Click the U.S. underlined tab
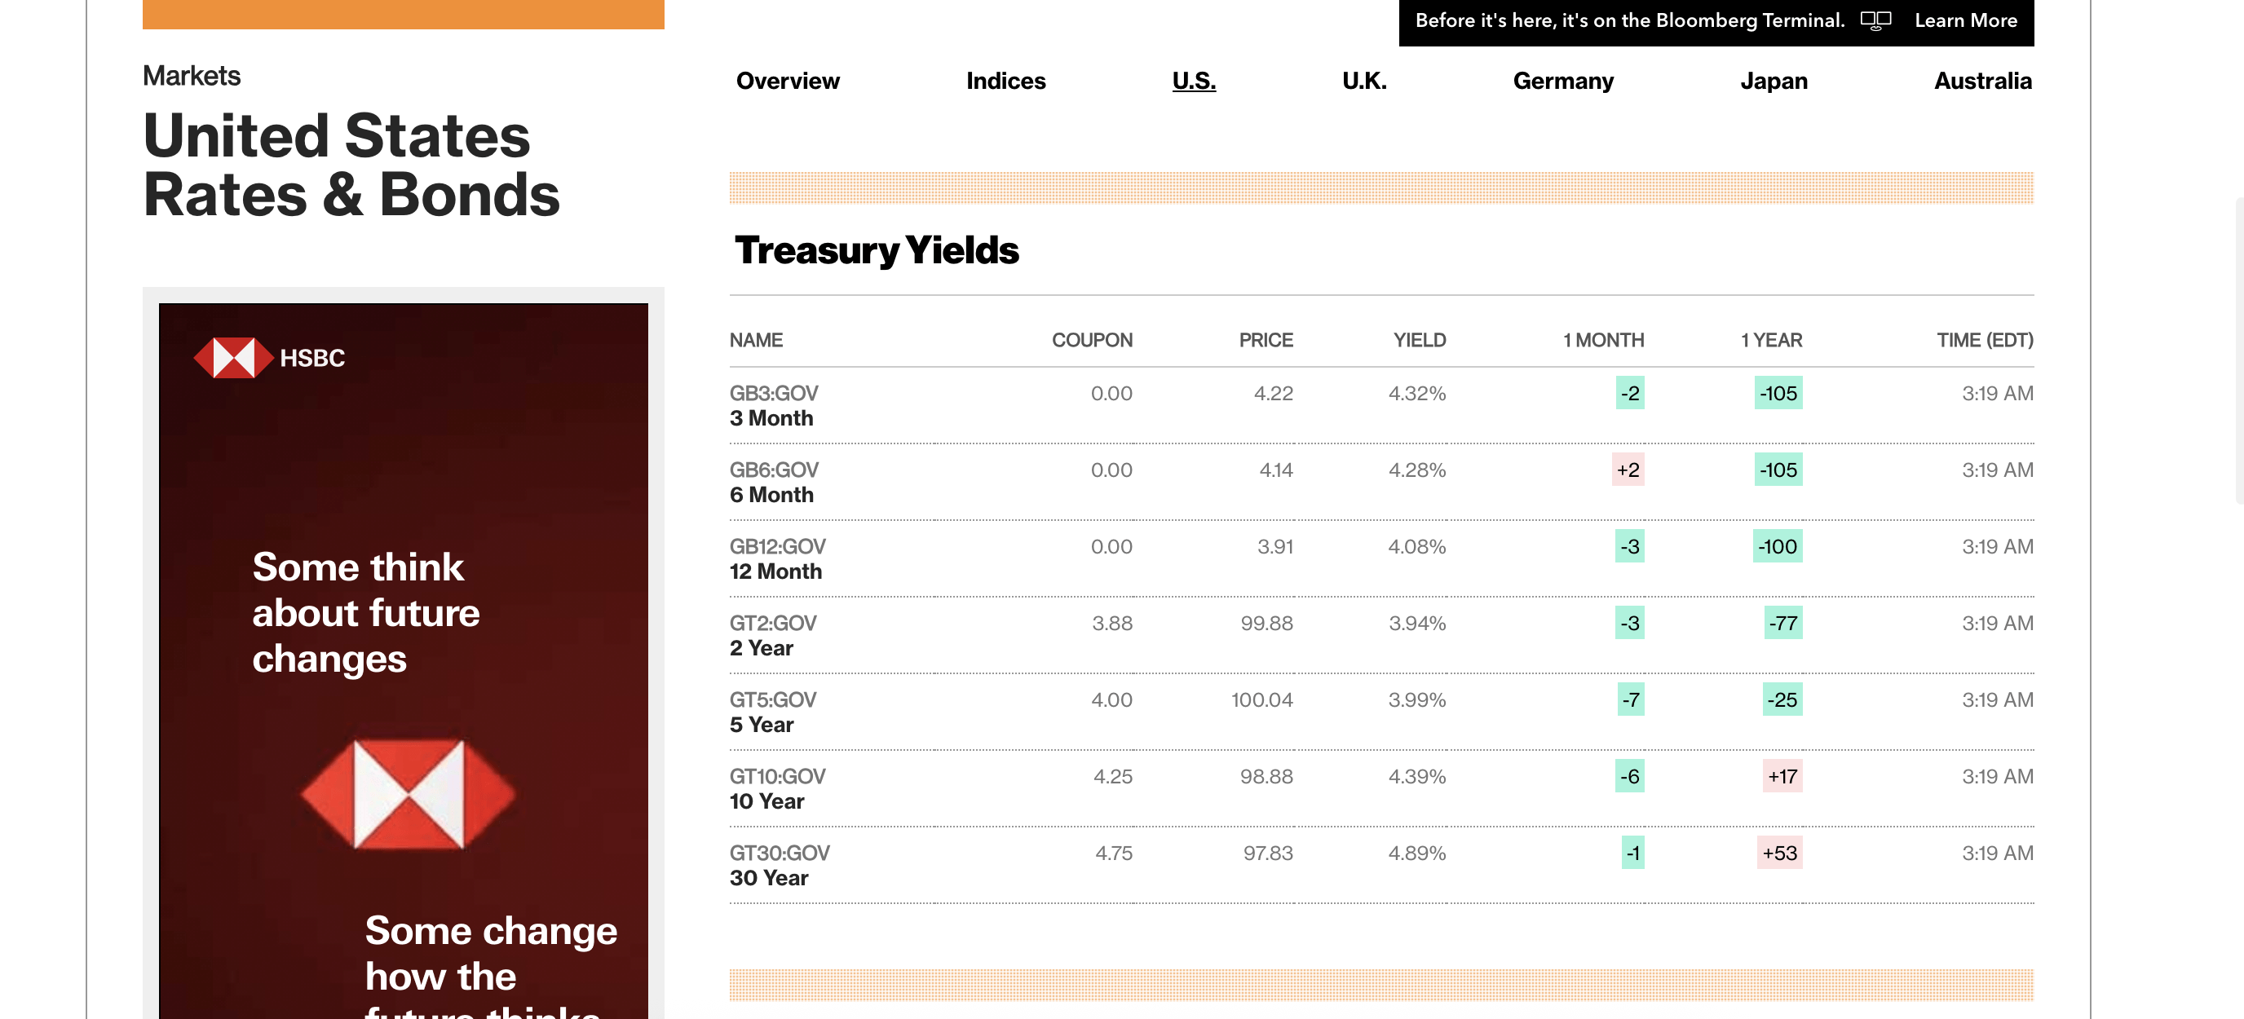The width and height of the screenshot is (2244, 1019). (1194, 81)
